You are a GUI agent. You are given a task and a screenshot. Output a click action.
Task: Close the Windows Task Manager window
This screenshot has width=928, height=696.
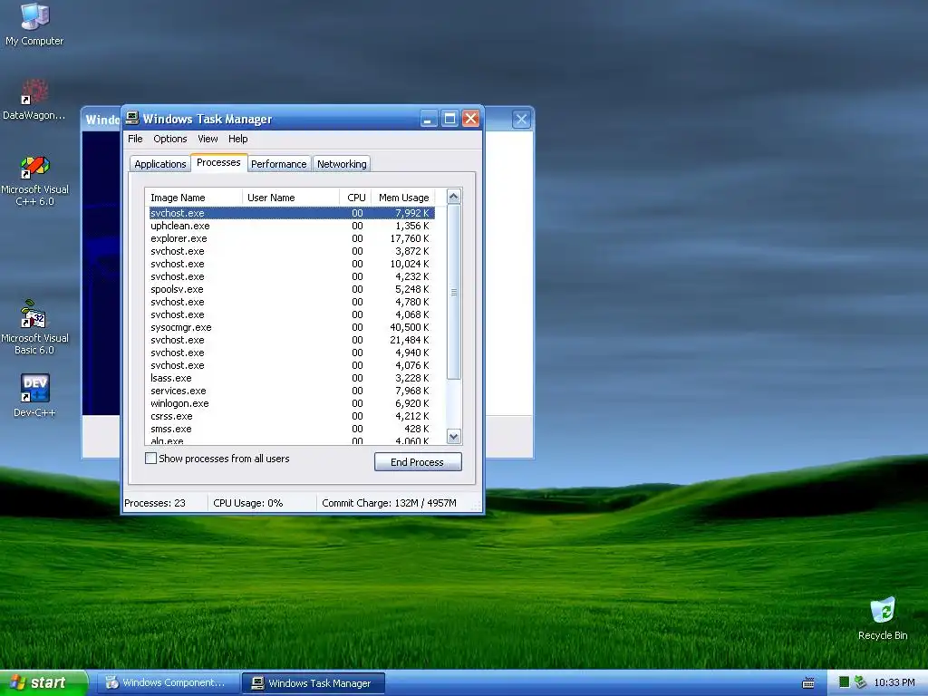click(470, 119)
